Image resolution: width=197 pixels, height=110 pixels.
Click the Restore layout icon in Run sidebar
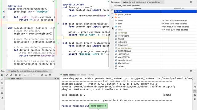click(x=2, y=93)
